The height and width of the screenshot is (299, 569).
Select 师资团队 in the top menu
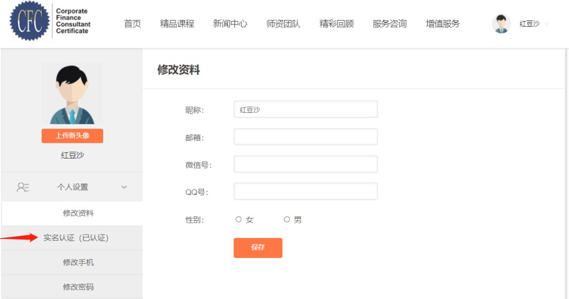tap(283, 24)
